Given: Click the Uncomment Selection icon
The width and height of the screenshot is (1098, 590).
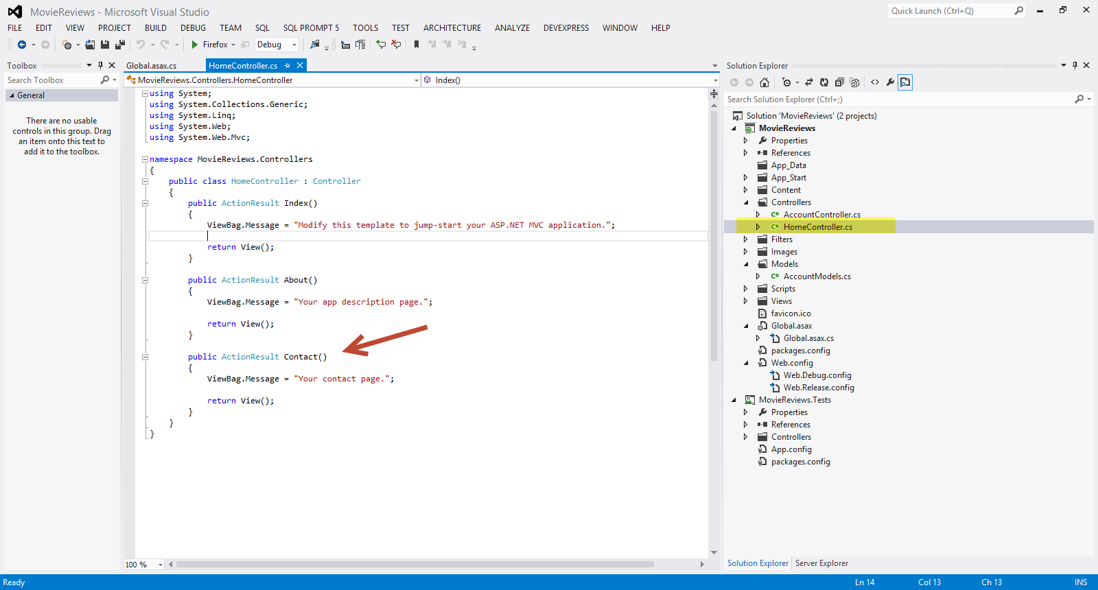Looking at the screenshot, I should pos(396,45).
